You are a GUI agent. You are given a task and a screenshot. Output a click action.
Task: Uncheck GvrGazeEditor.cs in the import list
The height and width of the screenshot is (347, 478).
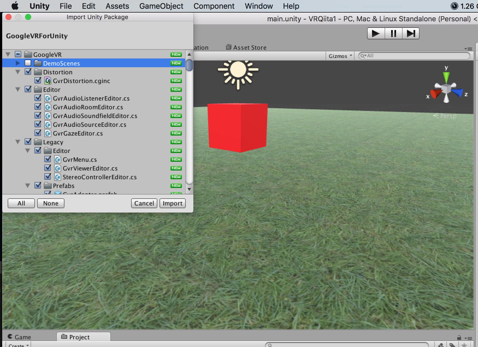coord(38,133)
